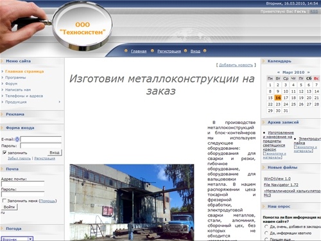Click the Март 2010 calendar title
This screenshot has height=241, width=321.
pos(293,73)
